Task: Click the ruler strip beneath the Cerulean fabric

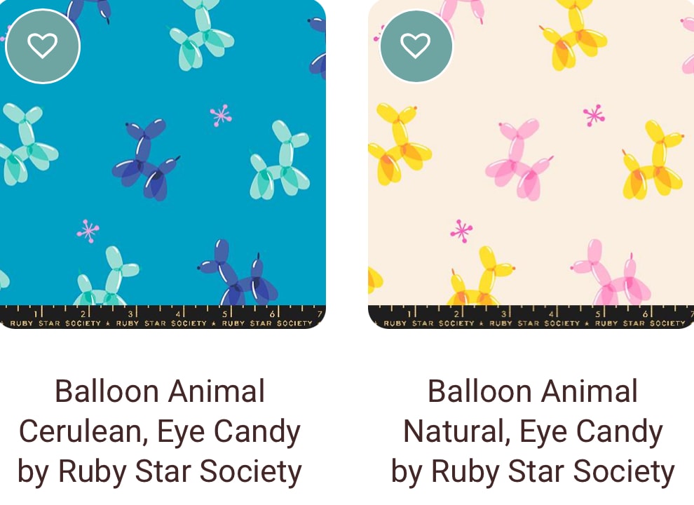Action: [x=163, y=317]
